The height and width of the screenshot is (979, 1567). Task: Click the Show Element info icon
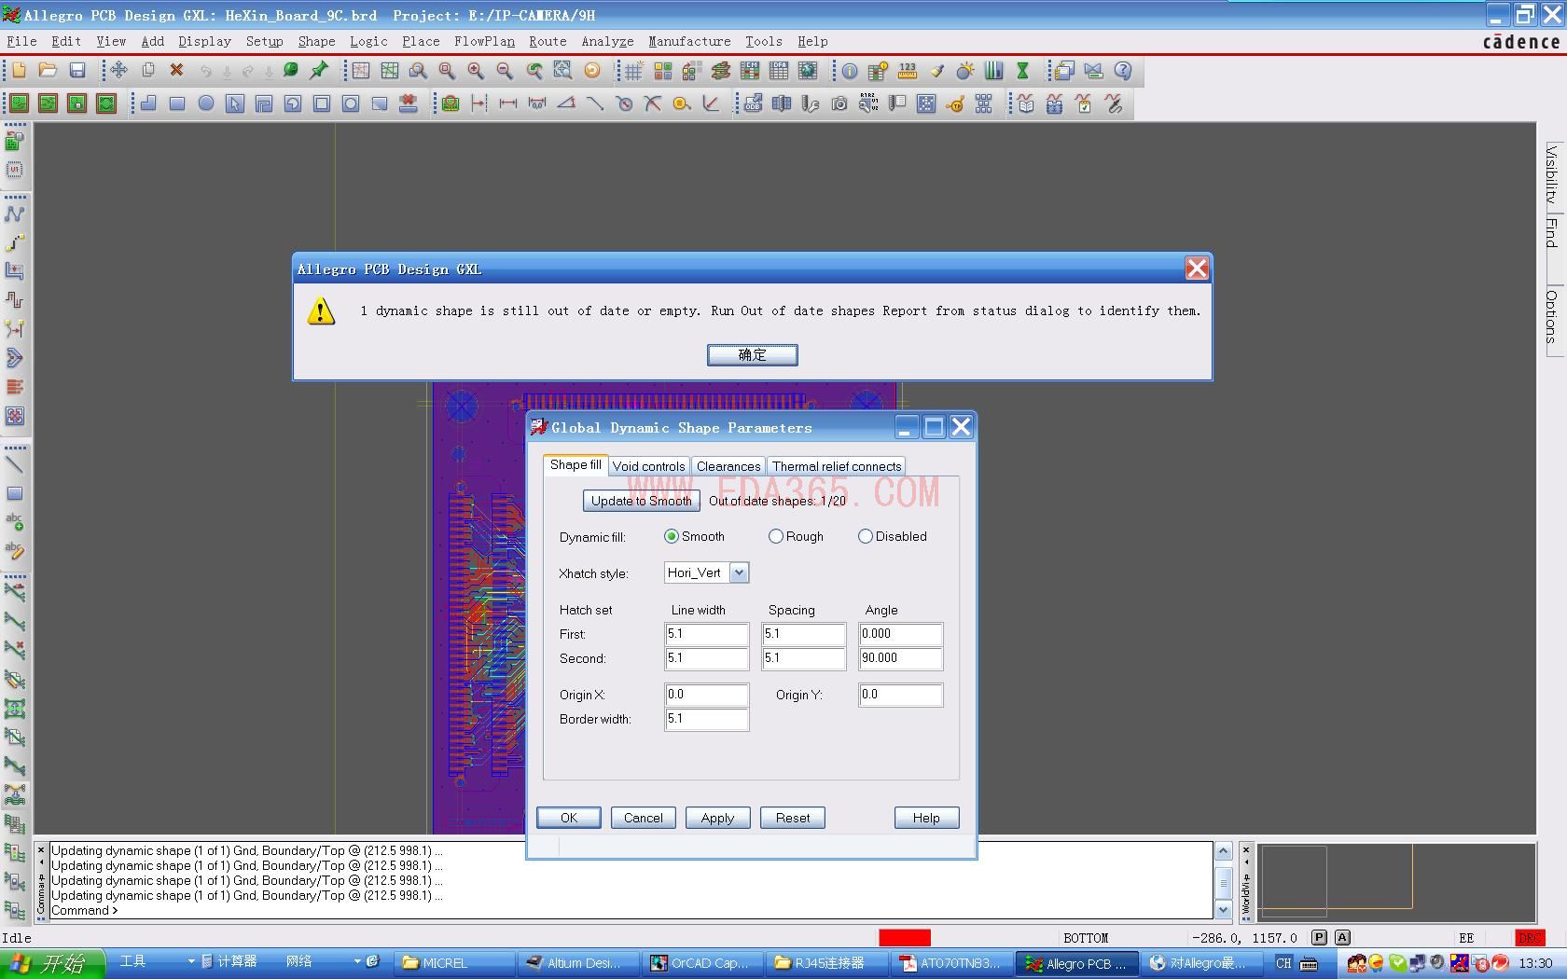[x=850, y=71]
